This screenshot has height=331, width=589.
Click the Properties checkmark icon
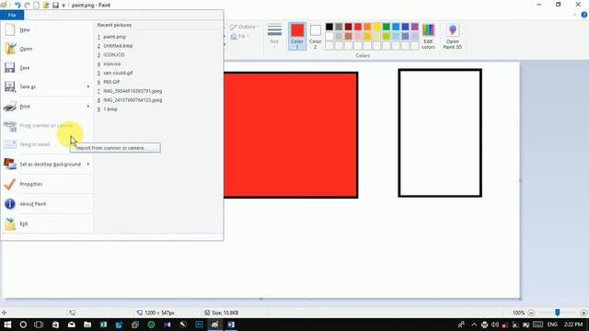pos(10,184)
